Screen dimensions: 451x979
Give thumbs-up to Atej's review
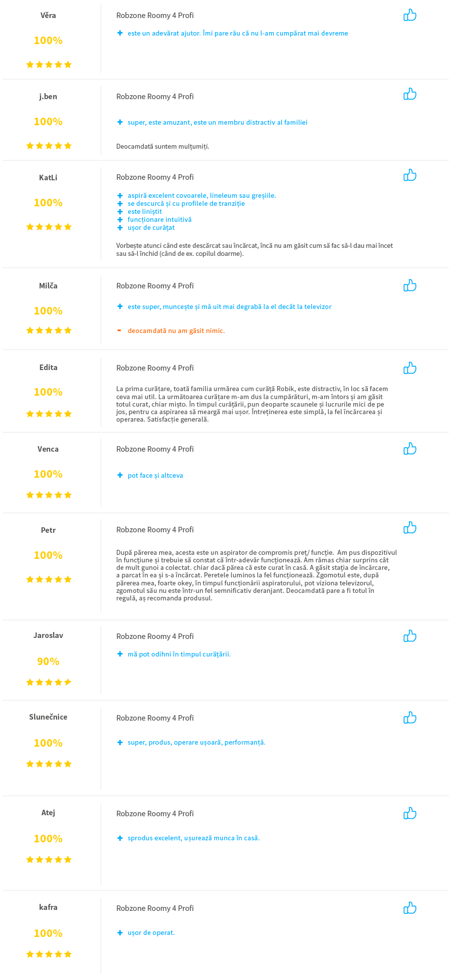[410, 813]
